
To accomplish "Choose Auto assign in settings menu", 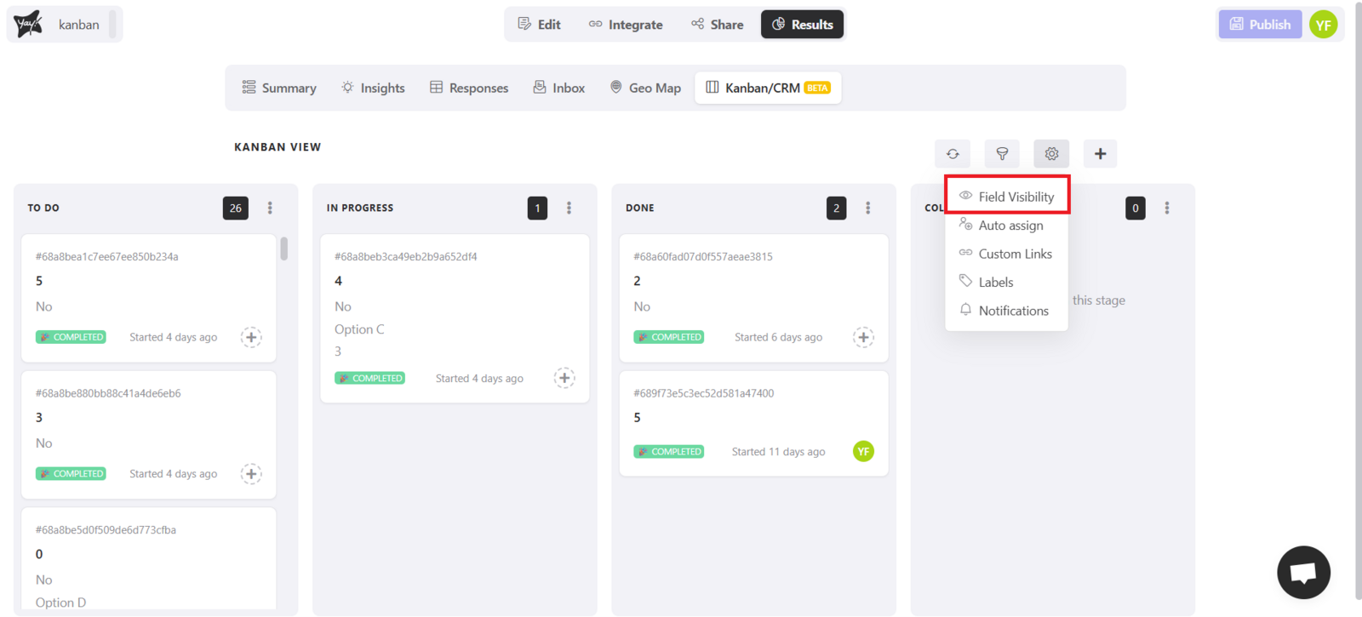I will (1010, 226).
